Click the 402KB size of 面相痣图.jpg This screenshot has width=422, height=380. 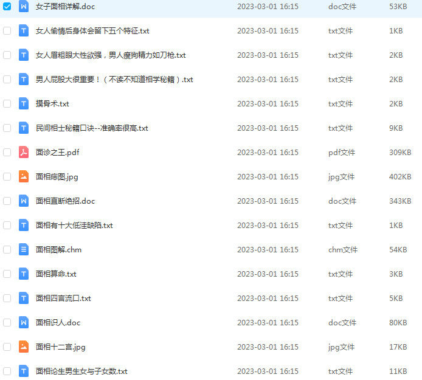400,176
